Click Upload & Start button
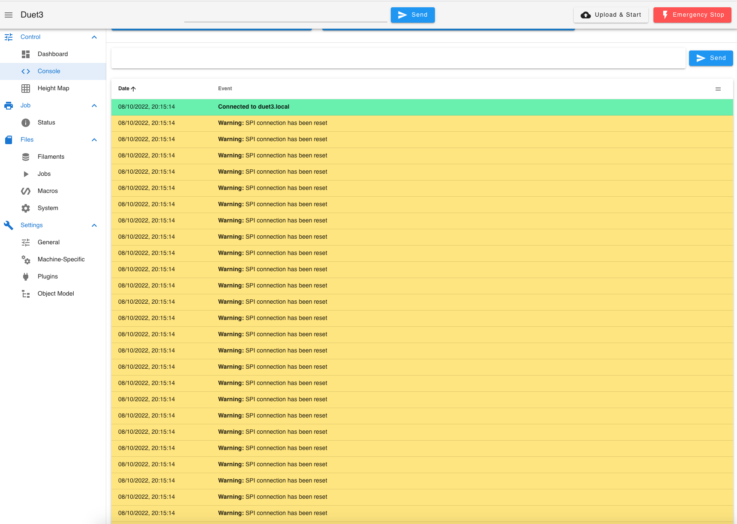Screen dimensions: 737x524 coord(611,15)
